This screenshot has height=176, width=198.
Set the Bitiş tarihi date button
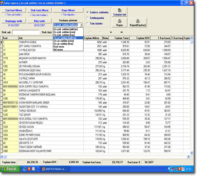(x=40, y=21)
